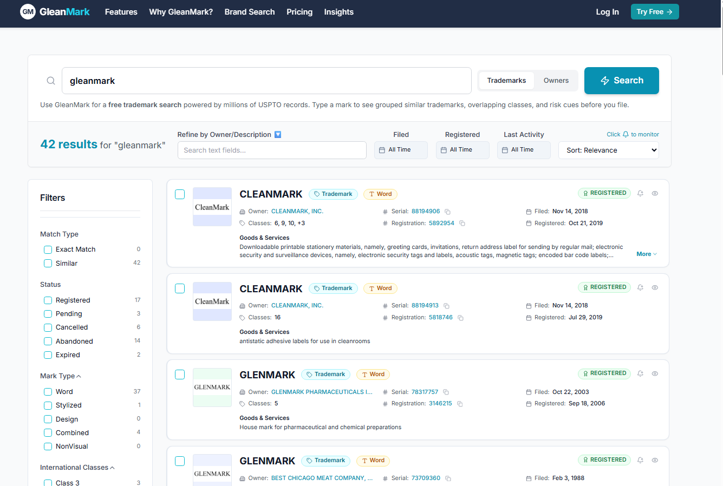
Task: Open owner CLEANMARK, INC. of first result
Action: tap(297, 212)
